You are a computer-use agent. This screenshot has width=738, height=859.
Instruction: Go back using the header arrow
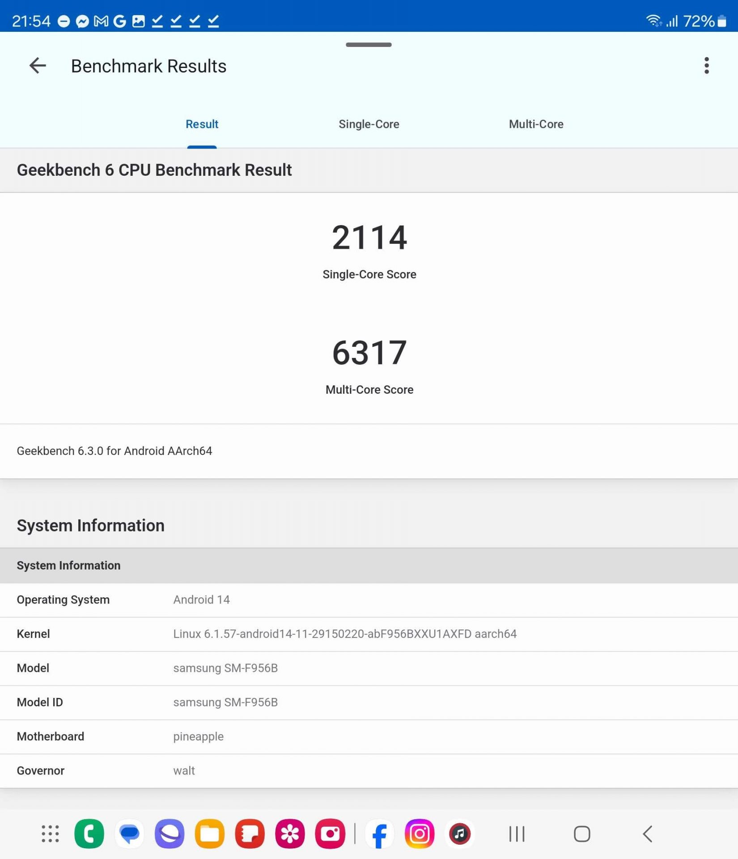pos(38,66)
